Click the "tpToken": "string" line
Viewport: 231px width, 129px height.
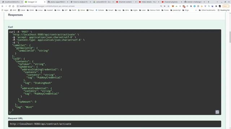(x=32, y=64)
